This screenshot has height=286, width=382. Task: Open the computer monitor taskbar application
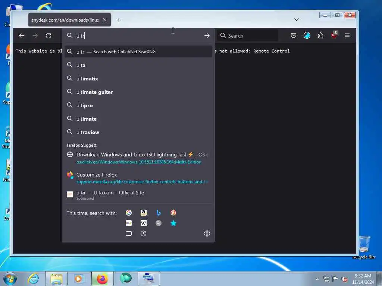(149, 279)
